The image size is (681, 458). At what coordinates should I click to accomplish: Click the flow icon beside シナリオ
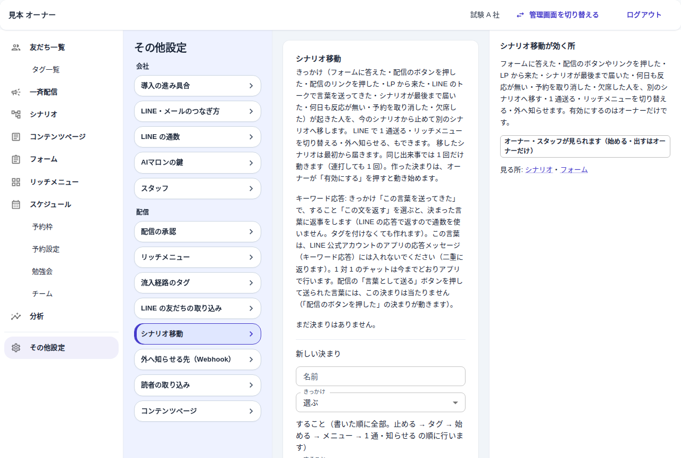point(16,114)
